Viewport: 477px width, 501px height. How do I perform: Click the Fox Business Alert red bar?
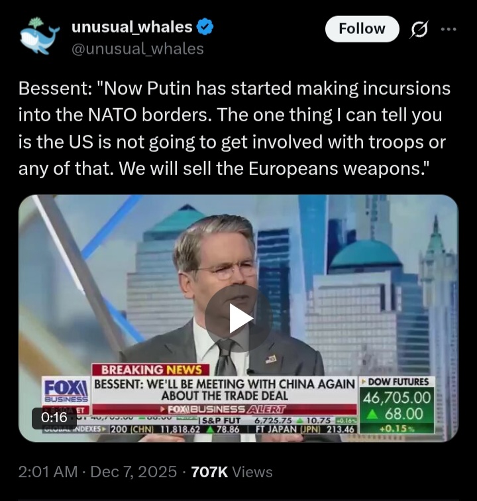pos(225,410)
